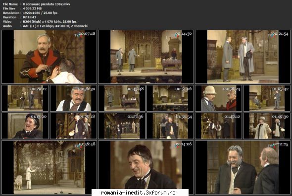Viewport: 292px width, 196px height.
Task: Click the 'File Size' label
Action: 9,8
